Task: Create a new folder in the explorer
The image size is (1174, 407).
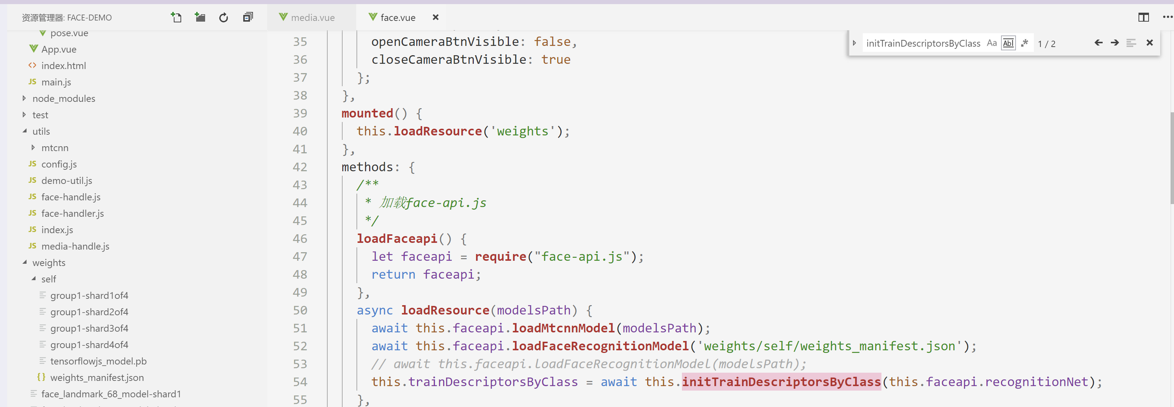Action: pos(200,17)
